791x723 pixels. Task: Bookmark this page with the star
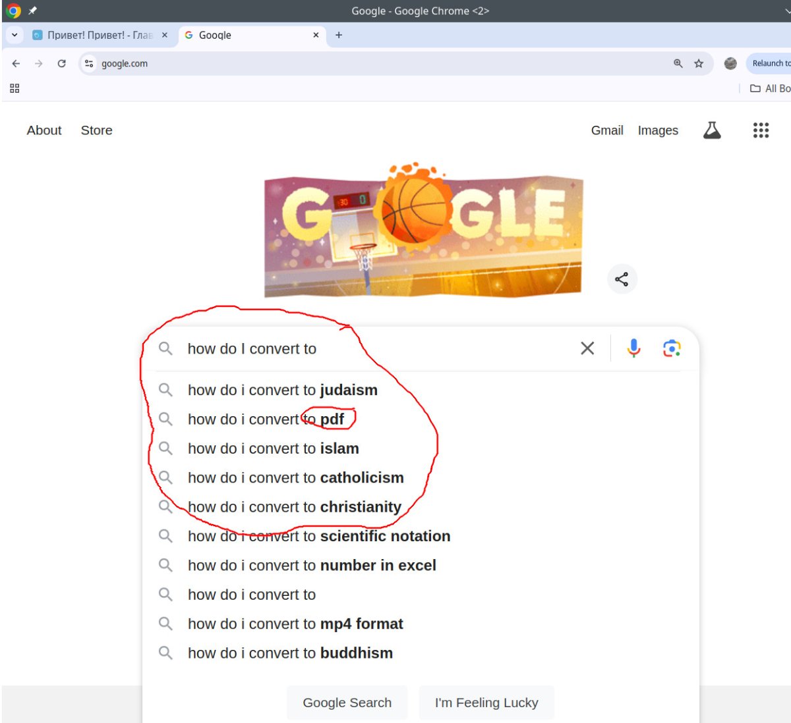pos(699,63)
